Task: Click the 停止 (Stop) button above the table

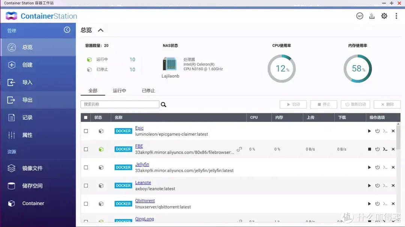Action: (323, 104)
